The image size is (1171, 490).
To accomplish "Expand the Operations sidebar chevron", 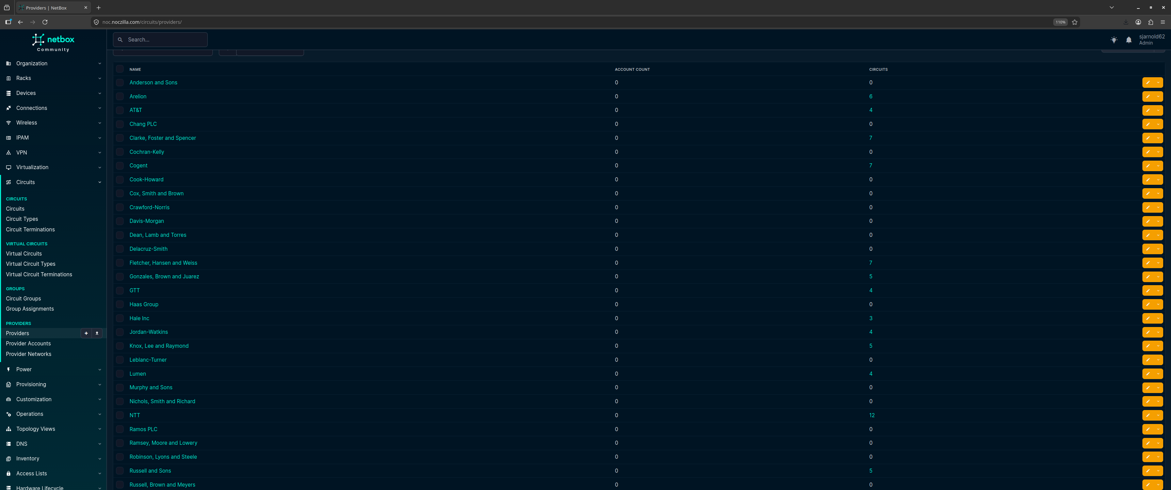I will click(99, 414).
